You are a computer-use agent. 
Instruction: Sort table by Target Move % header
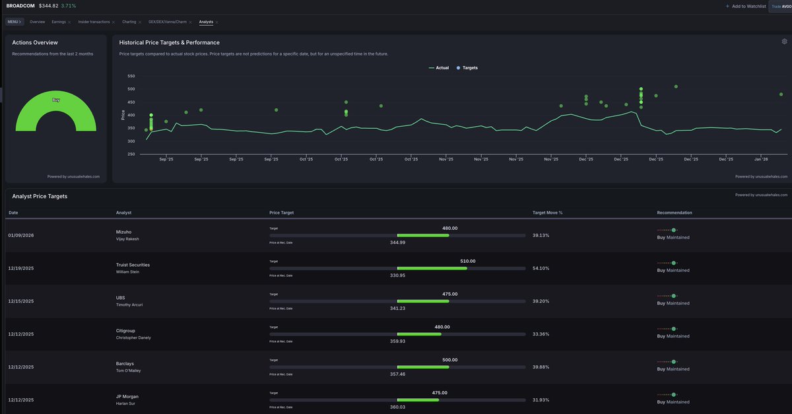point(547,213)
